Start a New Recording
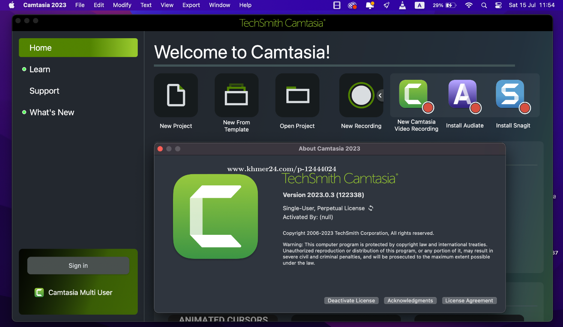Screen dimensions: 563x327 point(361,95)
